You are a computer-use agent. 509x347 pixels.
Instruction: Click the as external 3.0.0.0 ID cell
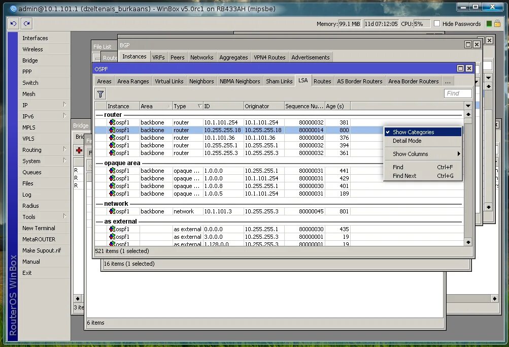point(223,237)
